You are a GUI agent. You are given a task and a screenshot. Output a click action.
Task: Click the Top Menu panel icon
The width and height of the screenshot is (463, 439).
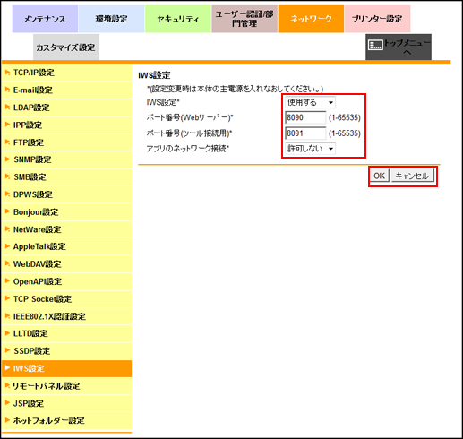pyautogui.click(x=375, y=46)
